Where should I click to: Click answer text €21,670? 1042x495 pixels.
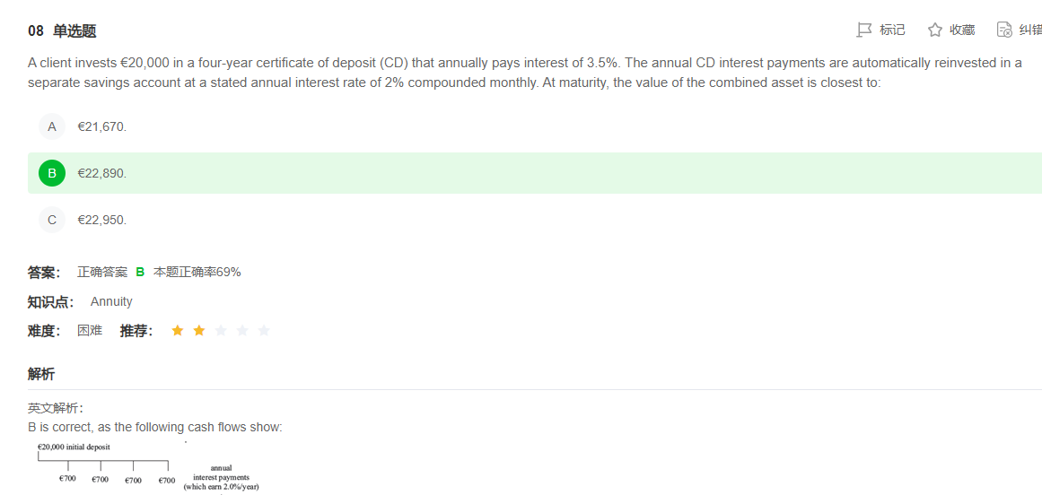101,126
